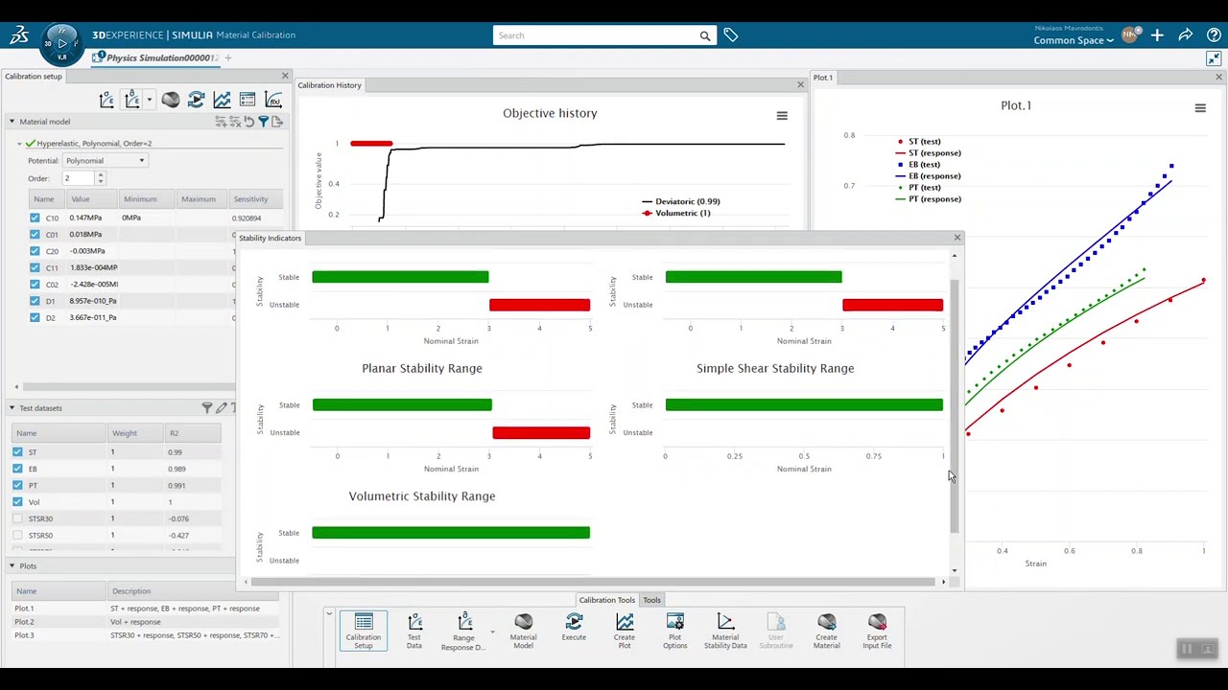
Task: Select Plot.1 row in Plots table
Action: point(144,609)
